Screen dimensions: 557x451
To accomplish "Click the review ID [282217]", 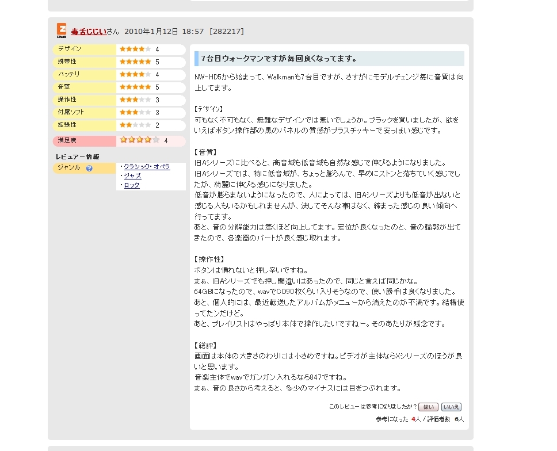I will coord(227,32).
